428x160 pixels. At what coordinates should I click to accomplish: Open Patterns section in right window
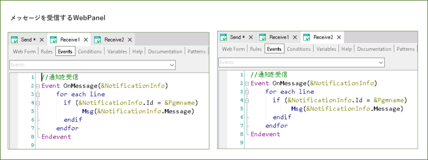(x=405, y=49)
